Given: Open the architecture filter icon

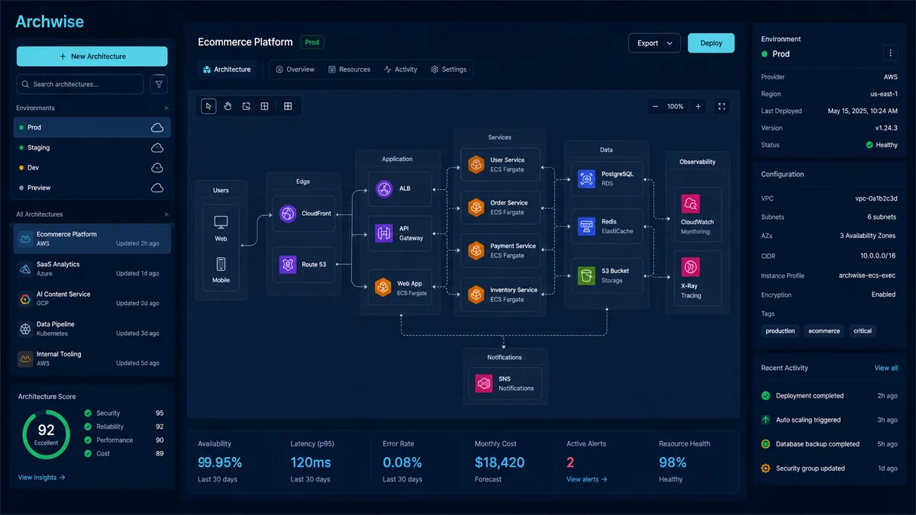Looking at the screenshot, I should point(159,85).
